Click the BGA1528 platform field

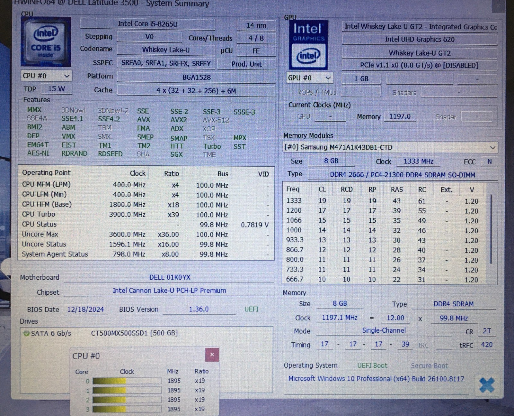click(x=196, y=78)
